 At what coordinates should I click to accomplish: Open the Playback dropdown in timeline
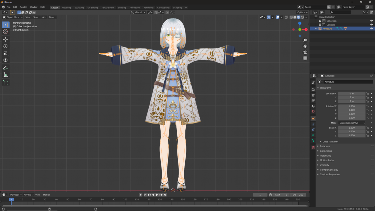16,195
